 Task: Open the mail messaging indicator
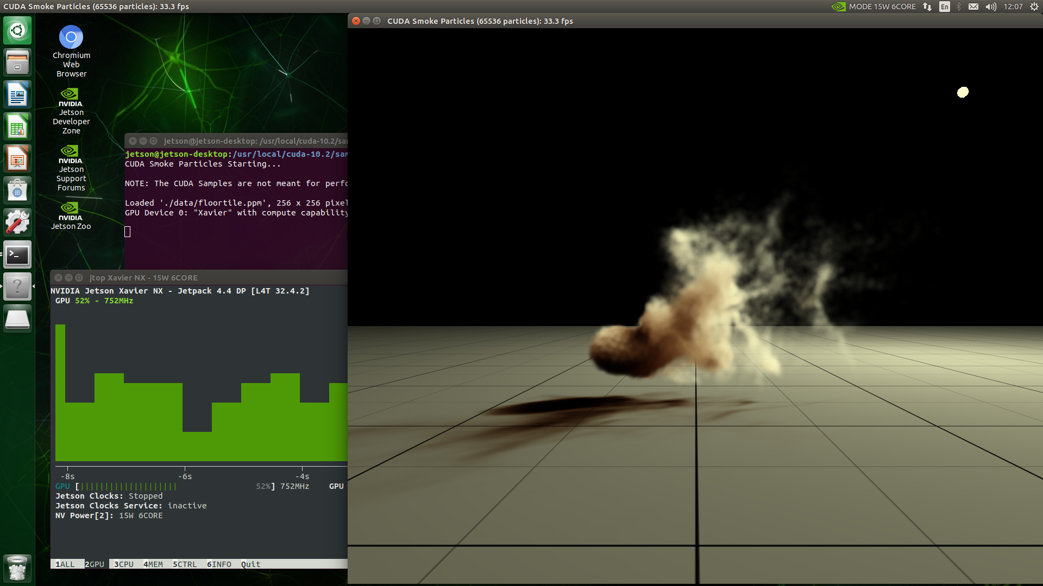coord(973,7)
